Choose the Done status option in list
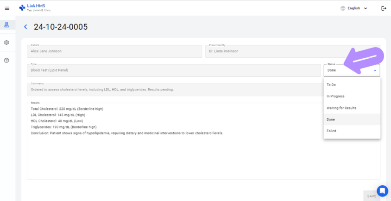391x201 pixels. 331,119
